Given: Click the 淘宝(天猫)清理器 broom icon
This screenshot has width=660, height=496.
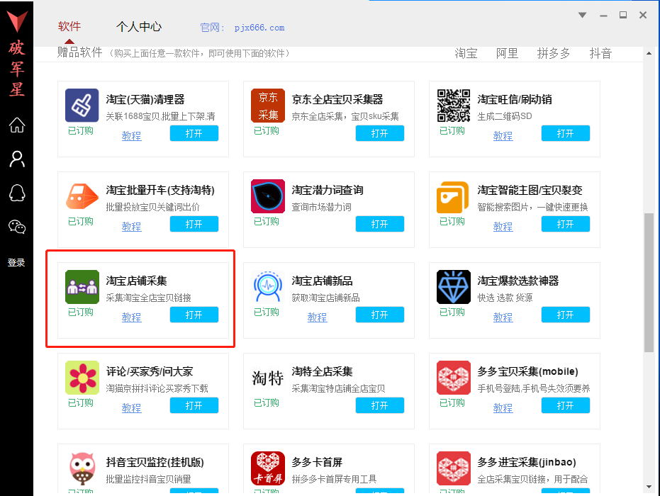Looking at the screenshot, I should click(82, 105).
